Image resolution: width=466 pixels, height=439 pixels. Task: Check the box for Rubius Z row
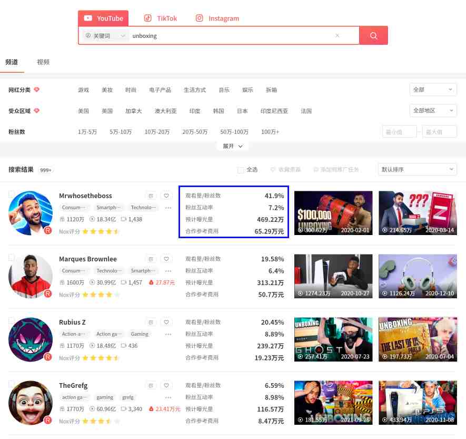11,320
